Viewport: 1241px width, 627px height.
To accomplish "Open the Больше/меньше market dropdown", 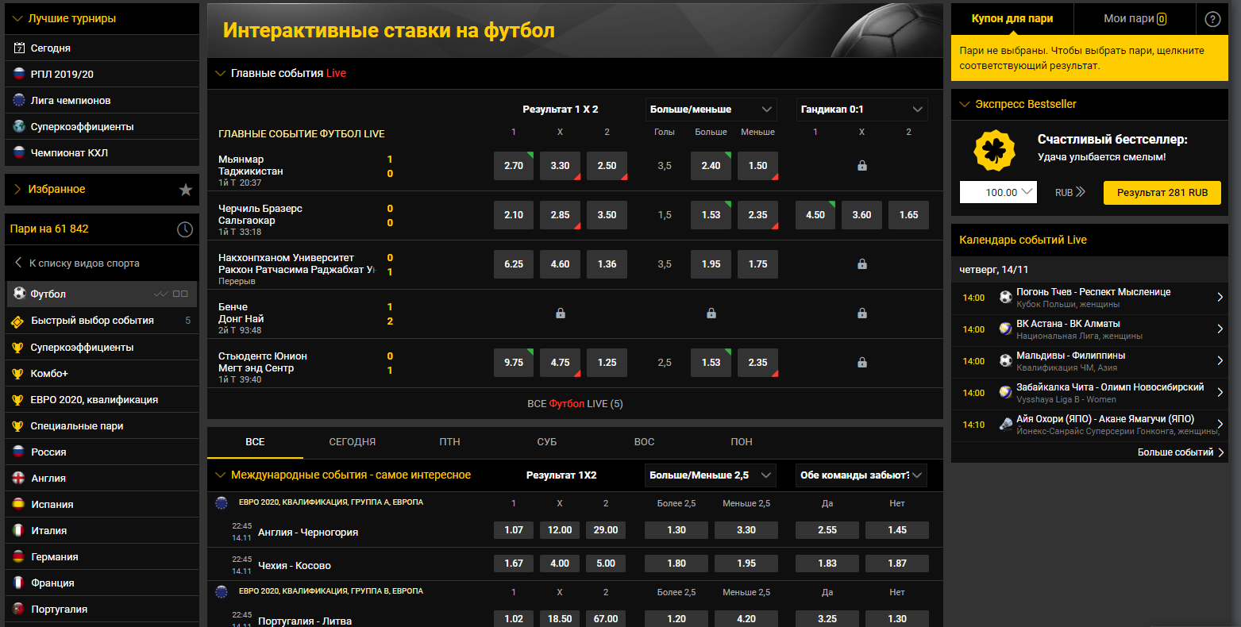I will [x=711, y=110].
